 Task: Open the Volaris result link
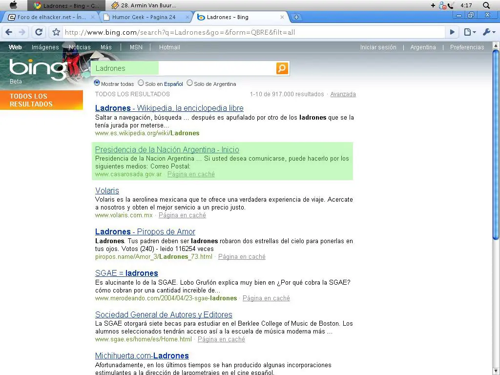tap(107, 190)
